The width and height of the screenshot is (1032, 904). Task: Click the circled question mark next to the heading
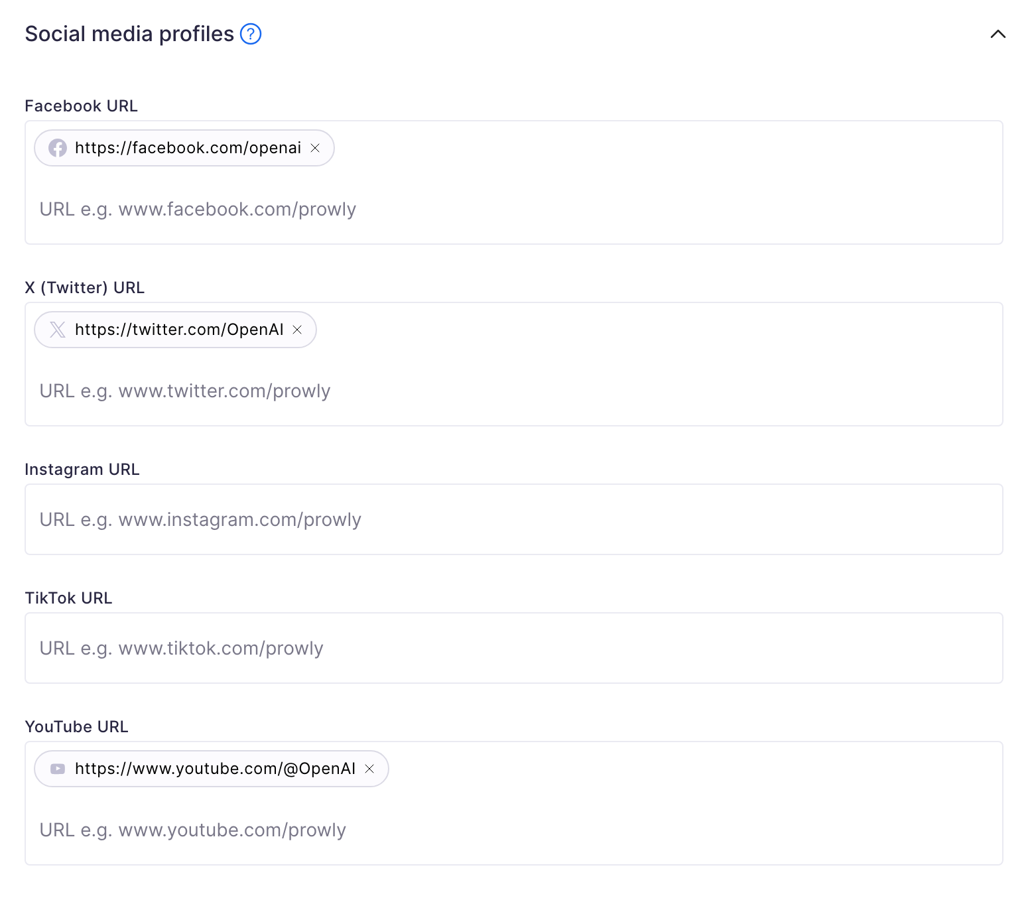250,34
